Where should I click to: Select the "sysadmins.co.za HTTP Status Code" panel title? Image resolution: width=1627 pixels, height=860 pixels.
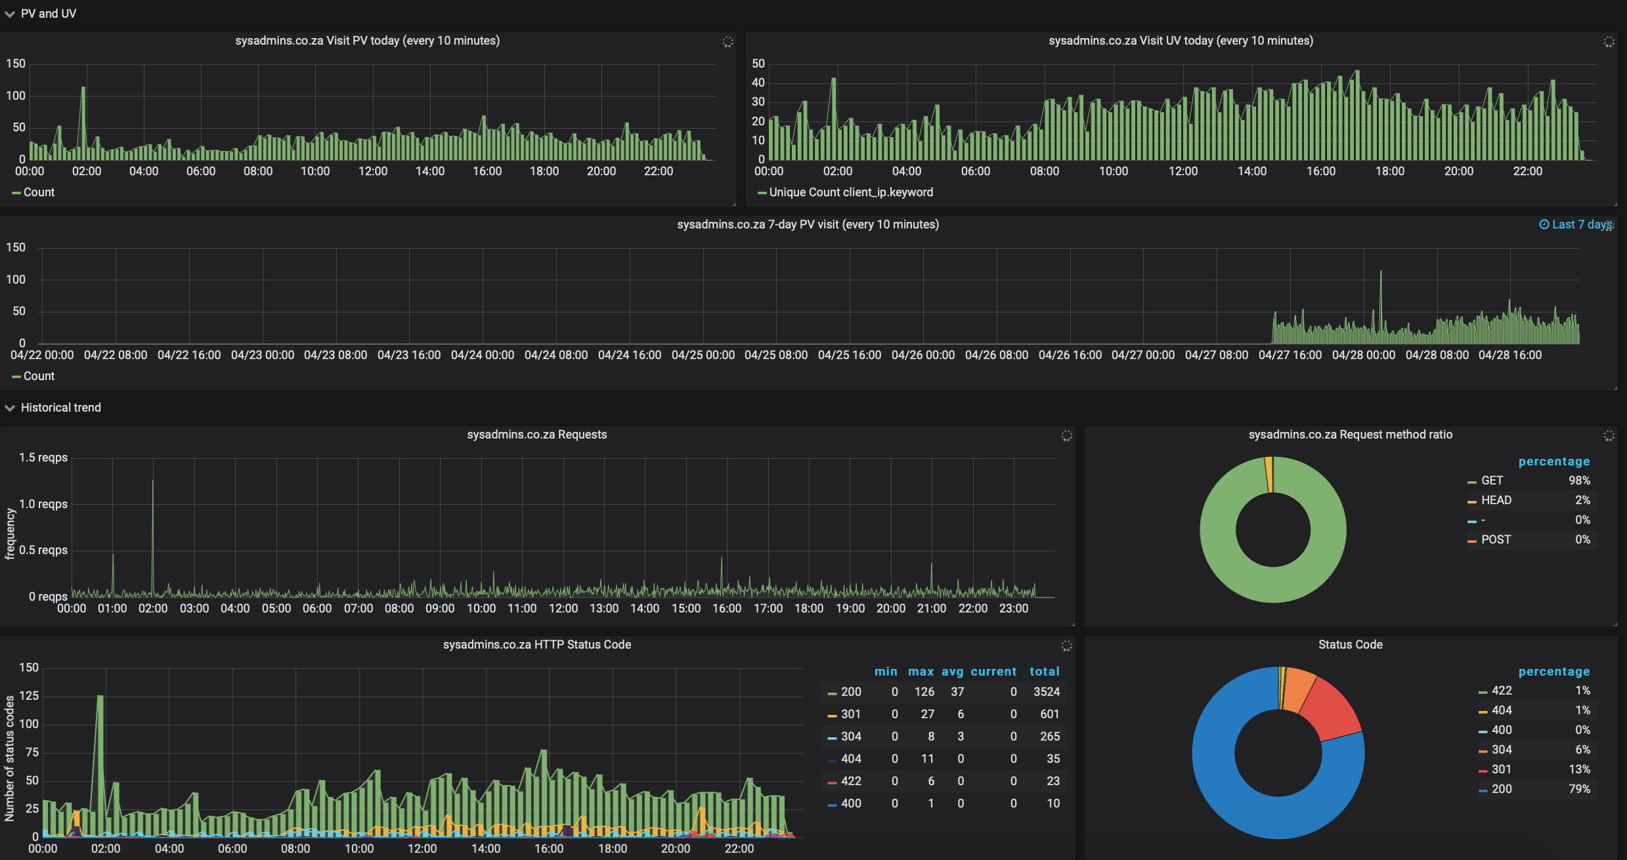pos(538,644)
